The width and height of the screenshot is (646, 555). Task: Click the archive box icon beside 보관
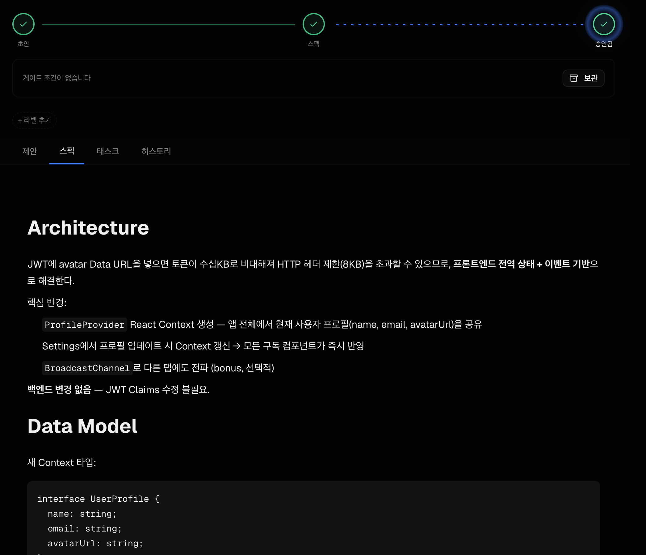(574, 78)
